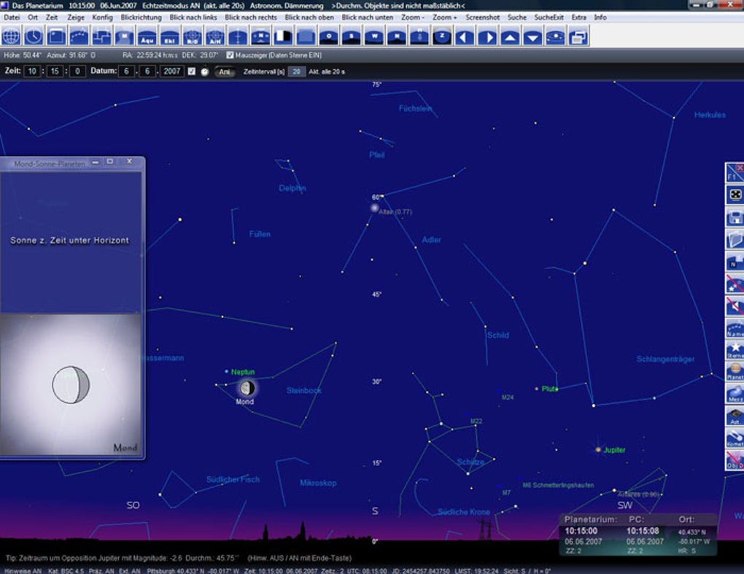
Task: Click the globe location toolbar icon
Action: 11,36
